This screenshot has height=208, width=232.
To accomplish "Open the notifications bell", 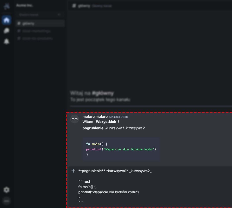I will point(7,41).
